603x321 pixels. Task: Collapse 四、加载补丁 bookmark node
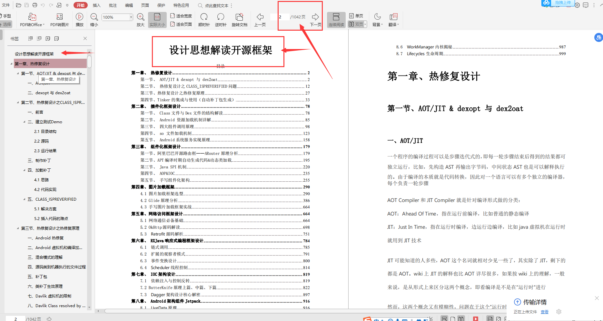[x=24, y=170]
